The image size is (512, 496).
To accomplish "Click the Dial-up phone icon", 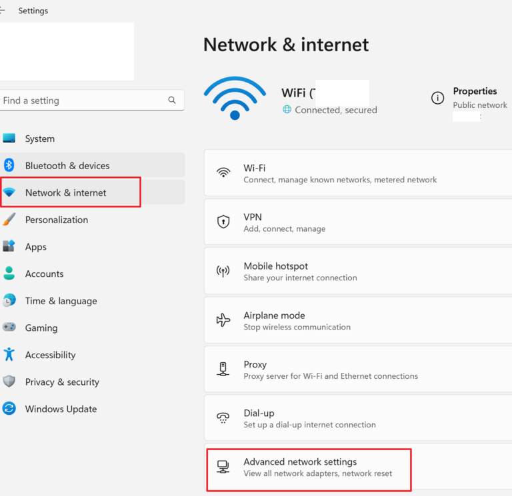I will click(x=223, y=417).
